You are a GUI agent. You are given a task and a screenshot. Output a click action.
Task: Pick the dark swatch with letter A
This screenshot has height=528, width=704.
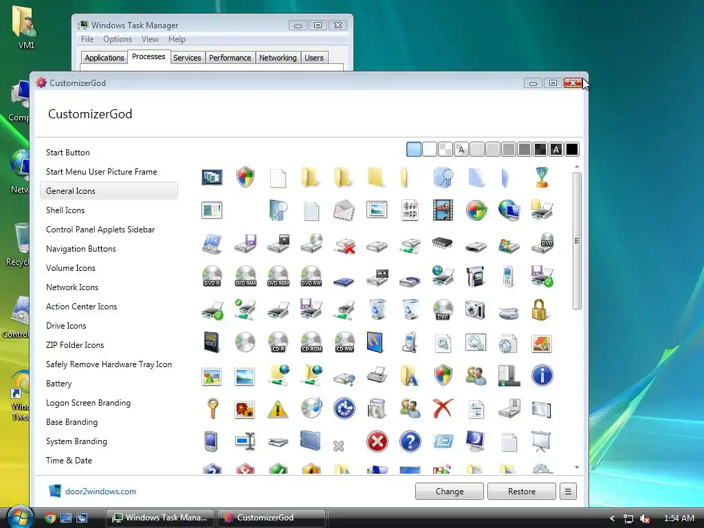[x=556, y=149]
